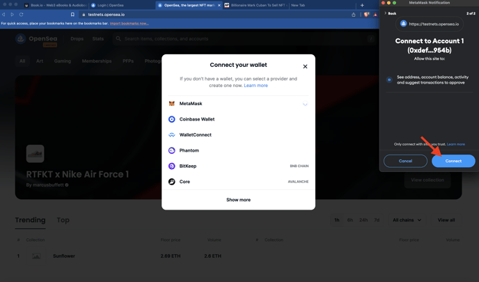Choose the Coinbase Wallet icon
This screenshot has width=479, height=282.
point(172,119)
